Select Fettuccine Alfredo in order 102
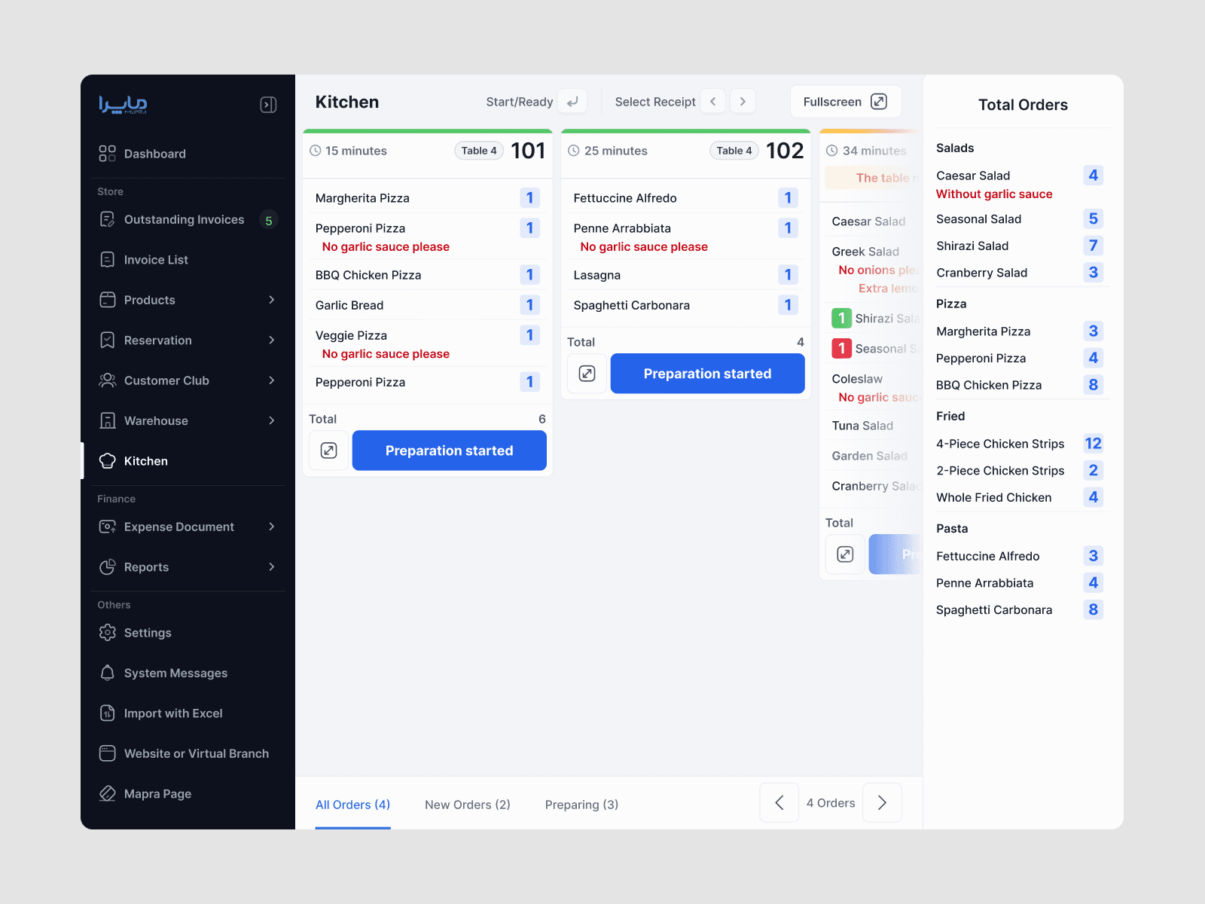This screenshot has width=1205, height=904. 685,198
